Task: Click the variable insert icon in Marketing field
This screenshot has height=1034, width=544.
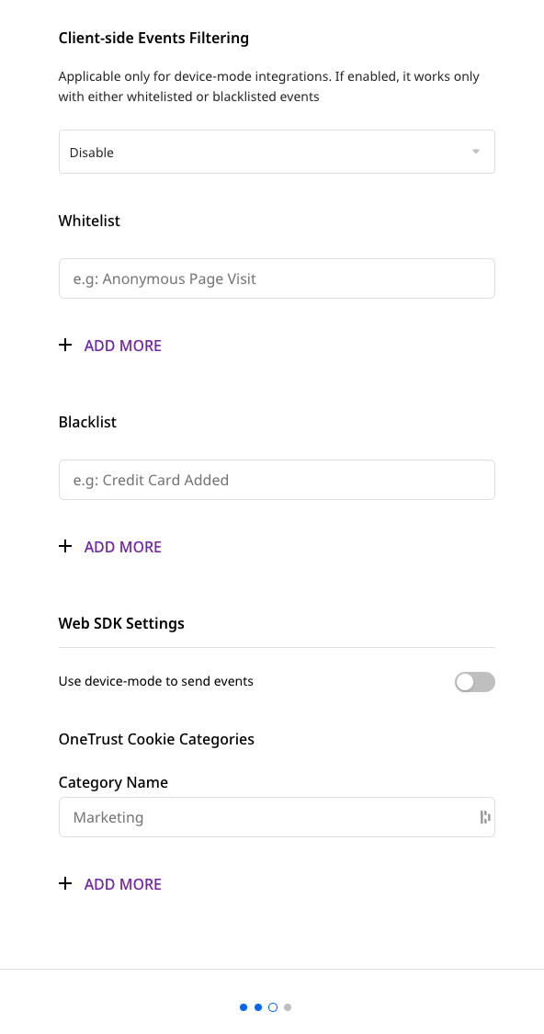Action: [x=484, y=817]
